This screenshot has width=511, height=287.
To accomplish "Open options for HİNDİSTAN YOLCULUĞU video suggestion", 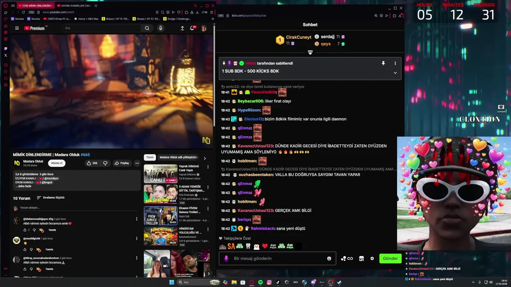I will 208,229.
